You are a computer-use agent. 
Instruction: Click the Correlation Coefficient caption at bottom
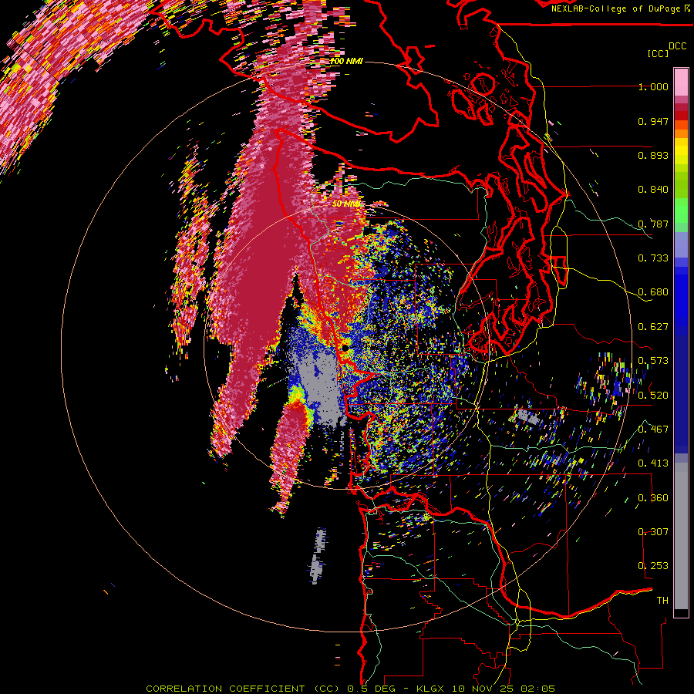350,689
